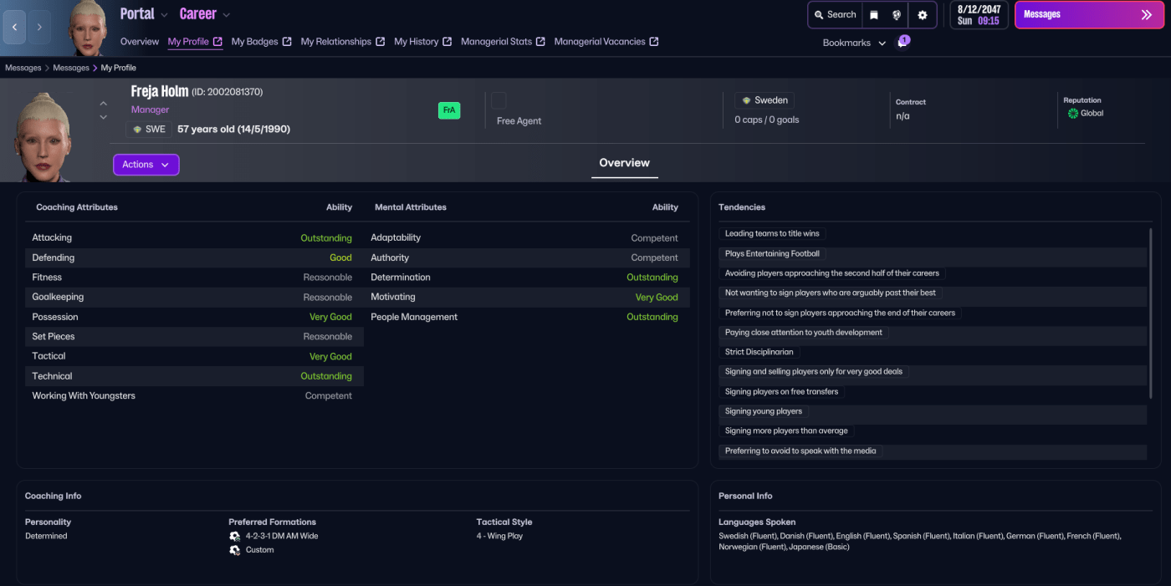Screen dimensions: 1171x586
Task: Open the Actions dropdown button
Action: click(x=146, y=165)
